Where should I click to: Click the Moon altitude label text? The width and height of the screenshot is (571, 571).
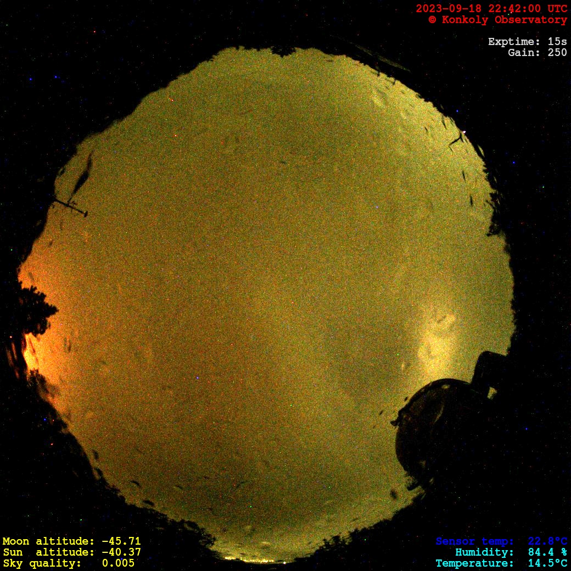[x=44, y=541]
